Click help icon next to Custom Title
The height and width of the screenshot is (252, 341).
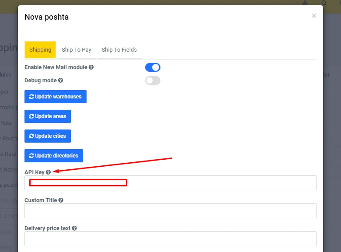(61, 200)
